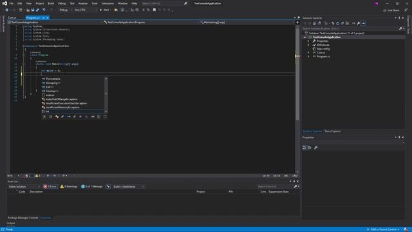Switch to the Team Explorer tab

click(x=332, y=131)
